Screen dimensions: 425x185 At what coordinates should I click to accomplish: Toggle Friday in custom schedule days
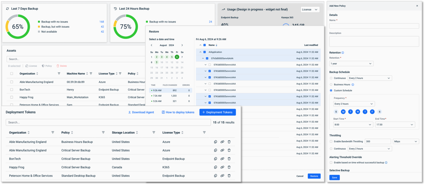coord(372,112)
